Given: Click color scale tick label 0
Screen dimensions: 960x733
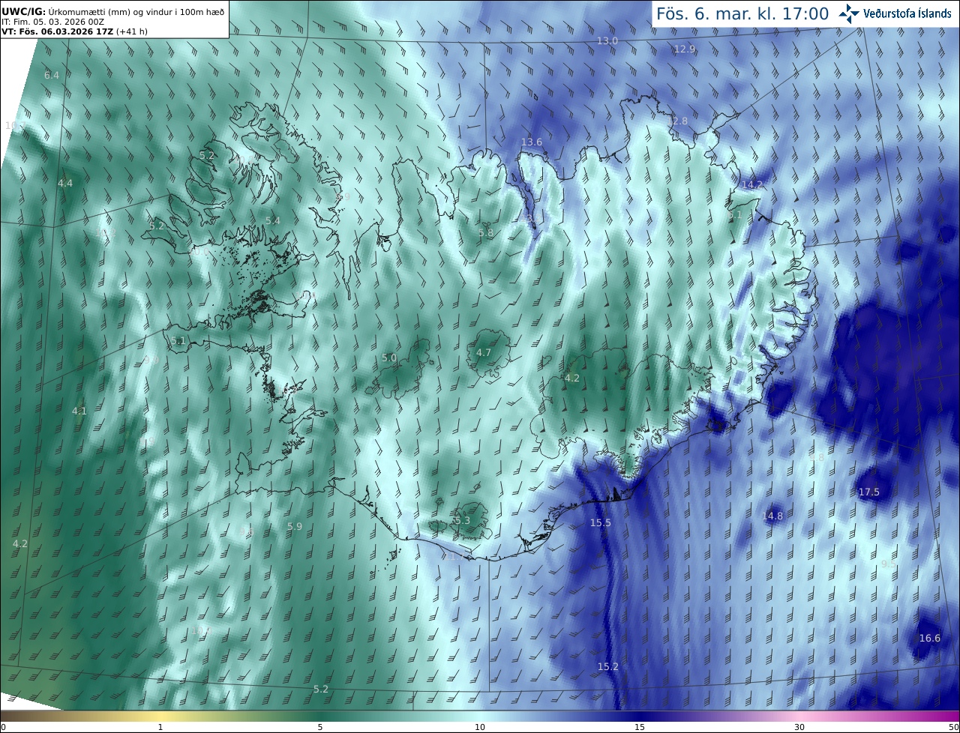Looking at the screenshot, I should click(3, 727).
